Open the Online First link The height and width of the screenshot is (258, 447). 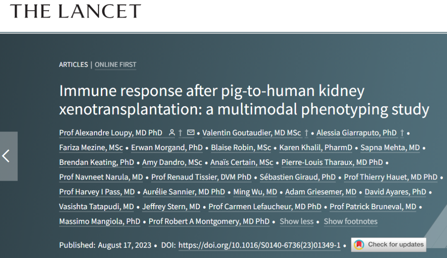point(115,64)
